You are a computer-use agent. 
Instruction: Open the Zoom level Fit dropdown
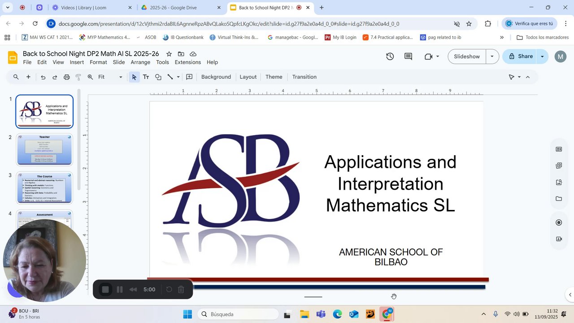click(x=110, y=77)
